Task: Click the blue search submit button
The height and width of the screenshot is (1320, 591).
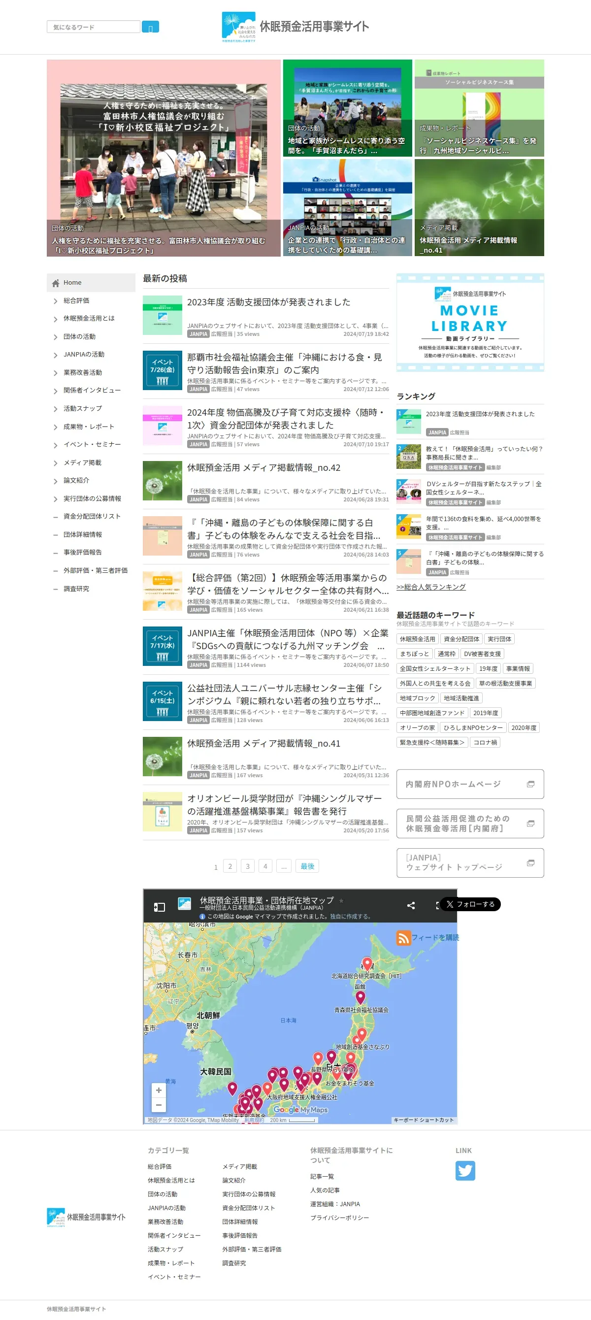Action: (150, 27)
